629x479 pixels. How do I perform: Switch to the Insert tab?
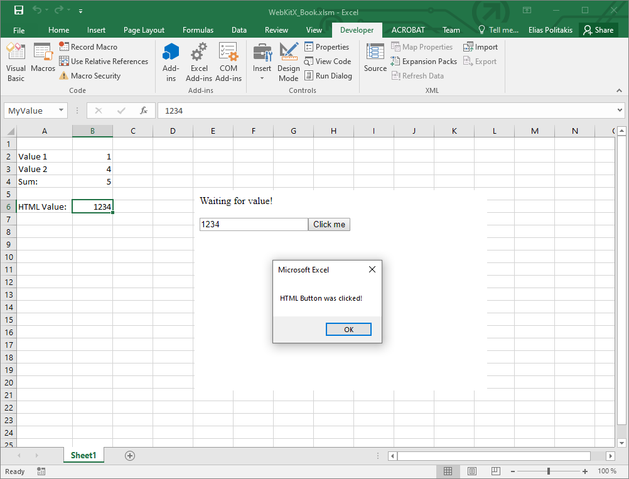tap(96, 30)
